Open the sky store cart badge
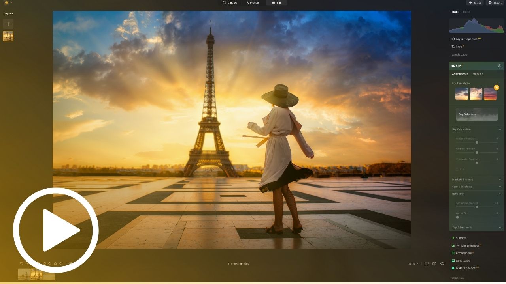The image size is (506, 284). [497, 88]
